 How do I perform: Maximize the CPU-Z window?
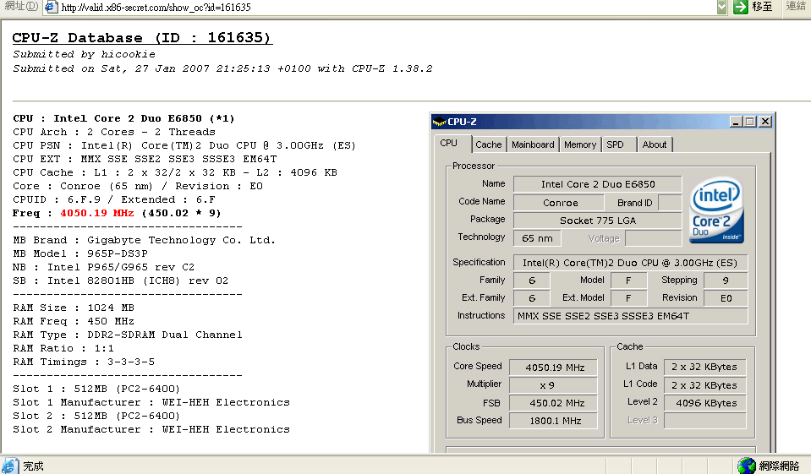coord(750,122)
